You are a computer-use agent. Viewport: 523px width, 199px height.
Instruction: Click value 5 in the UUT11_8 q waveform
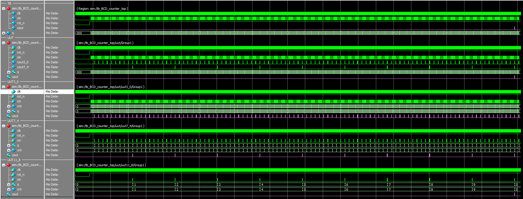305,185
